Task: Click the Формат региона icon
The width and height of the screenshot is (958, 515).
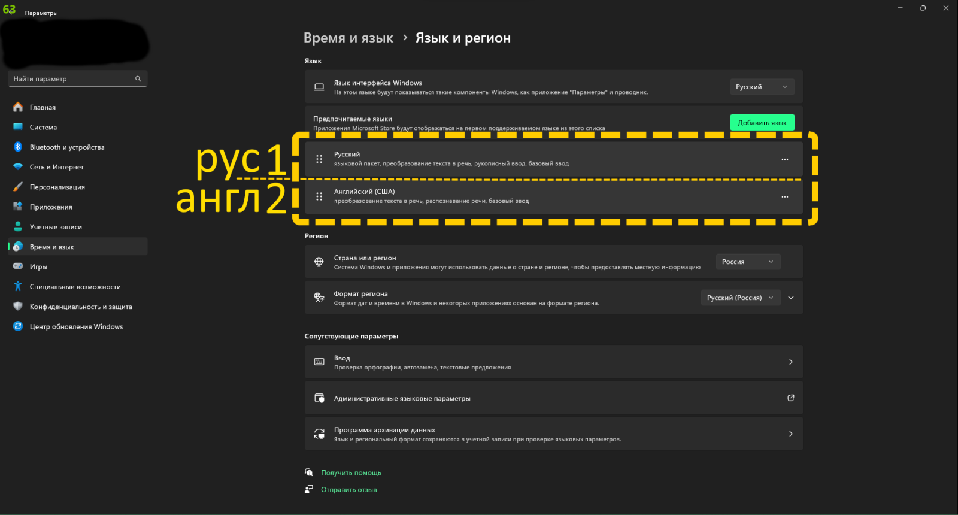Action: [319, 298]
